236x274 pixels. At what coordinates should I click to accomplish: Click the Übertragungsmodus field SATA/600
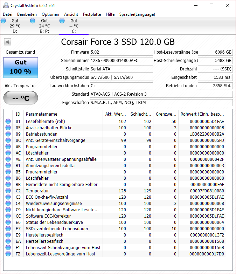pyautogui.click(x=122, y=77)
